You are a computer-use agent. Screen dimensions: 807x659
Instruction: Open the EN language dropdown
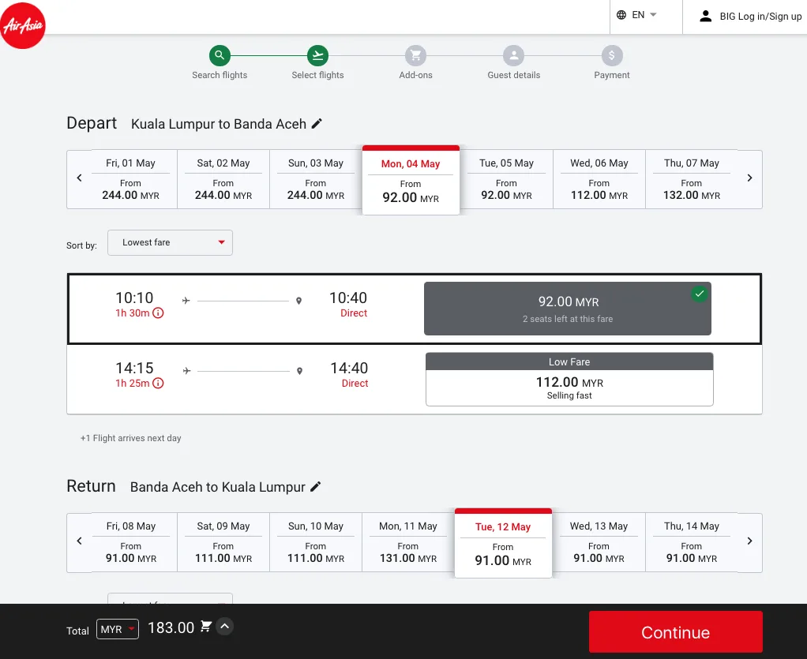[636, 15]
